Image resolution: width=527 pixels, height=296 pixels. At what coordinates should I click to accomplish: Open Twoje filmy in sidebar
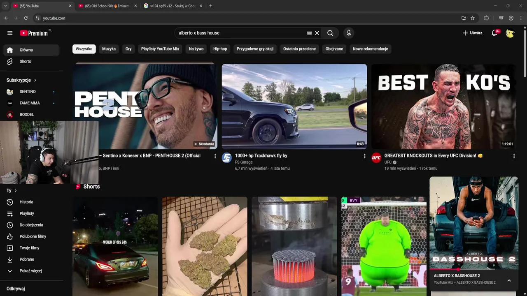pyautogui.click(x=31, y=248)
